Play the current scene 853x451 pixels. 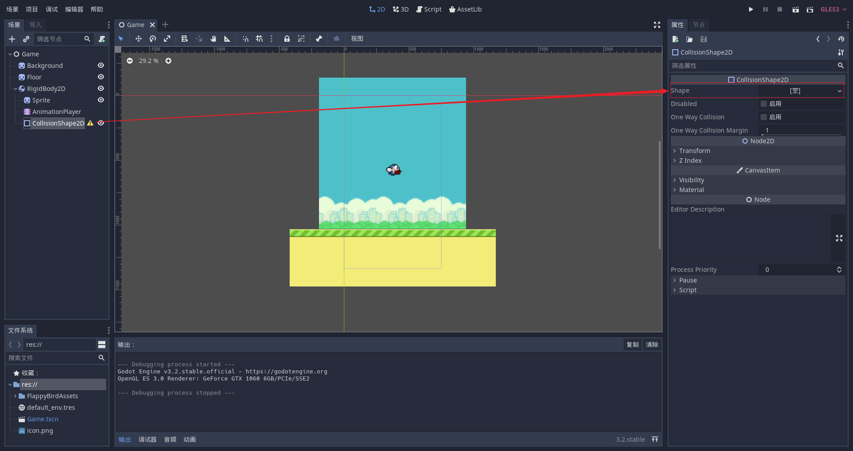click(795, 9)
